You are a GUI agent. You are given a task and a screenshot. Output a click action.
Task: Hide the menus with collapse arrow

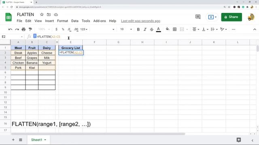point(255,29)
